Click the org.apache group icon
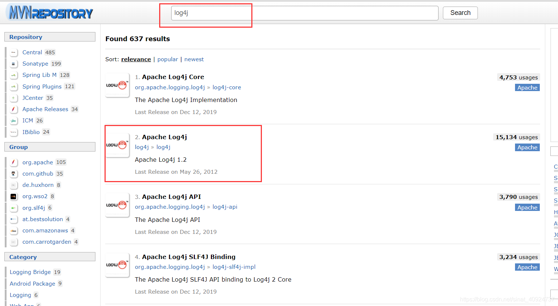Screen dimensions: 558x306 coord(13,162)
